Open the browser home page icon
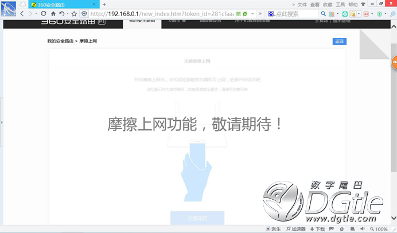This screenshot has height=233, width=397. click(x=53, y=14)
